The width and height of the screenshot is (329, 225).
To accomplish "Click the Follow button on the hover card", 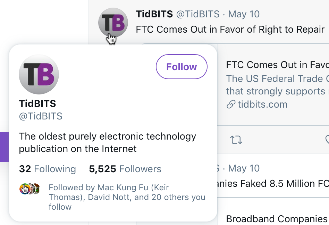I will coord(182,67).
